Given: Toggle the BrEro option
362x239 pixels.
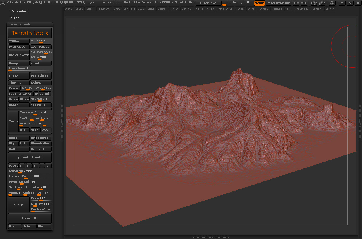Looking at the screenshot, I should [x=13, y=99].
